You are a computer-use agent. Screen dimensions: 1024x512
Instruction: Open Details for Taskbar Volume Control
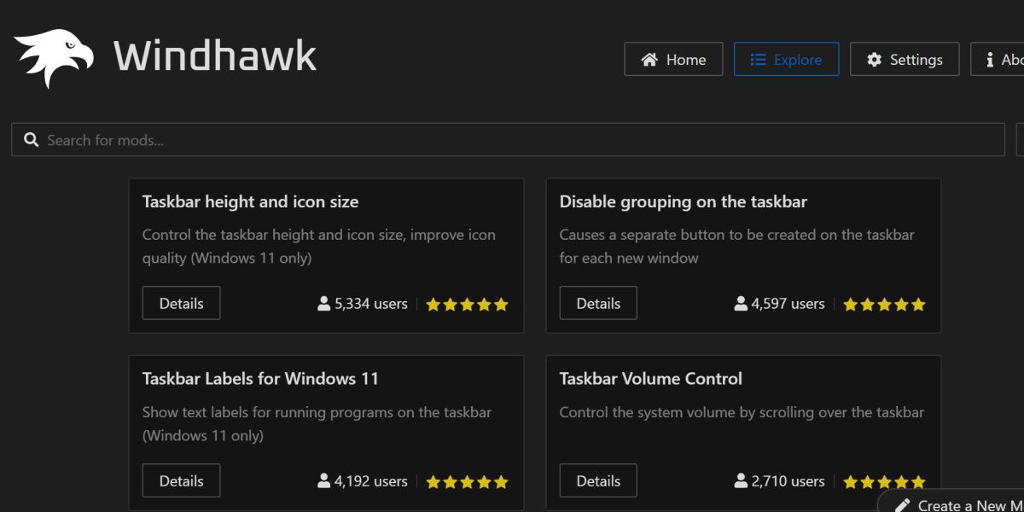tap(597, 480)
